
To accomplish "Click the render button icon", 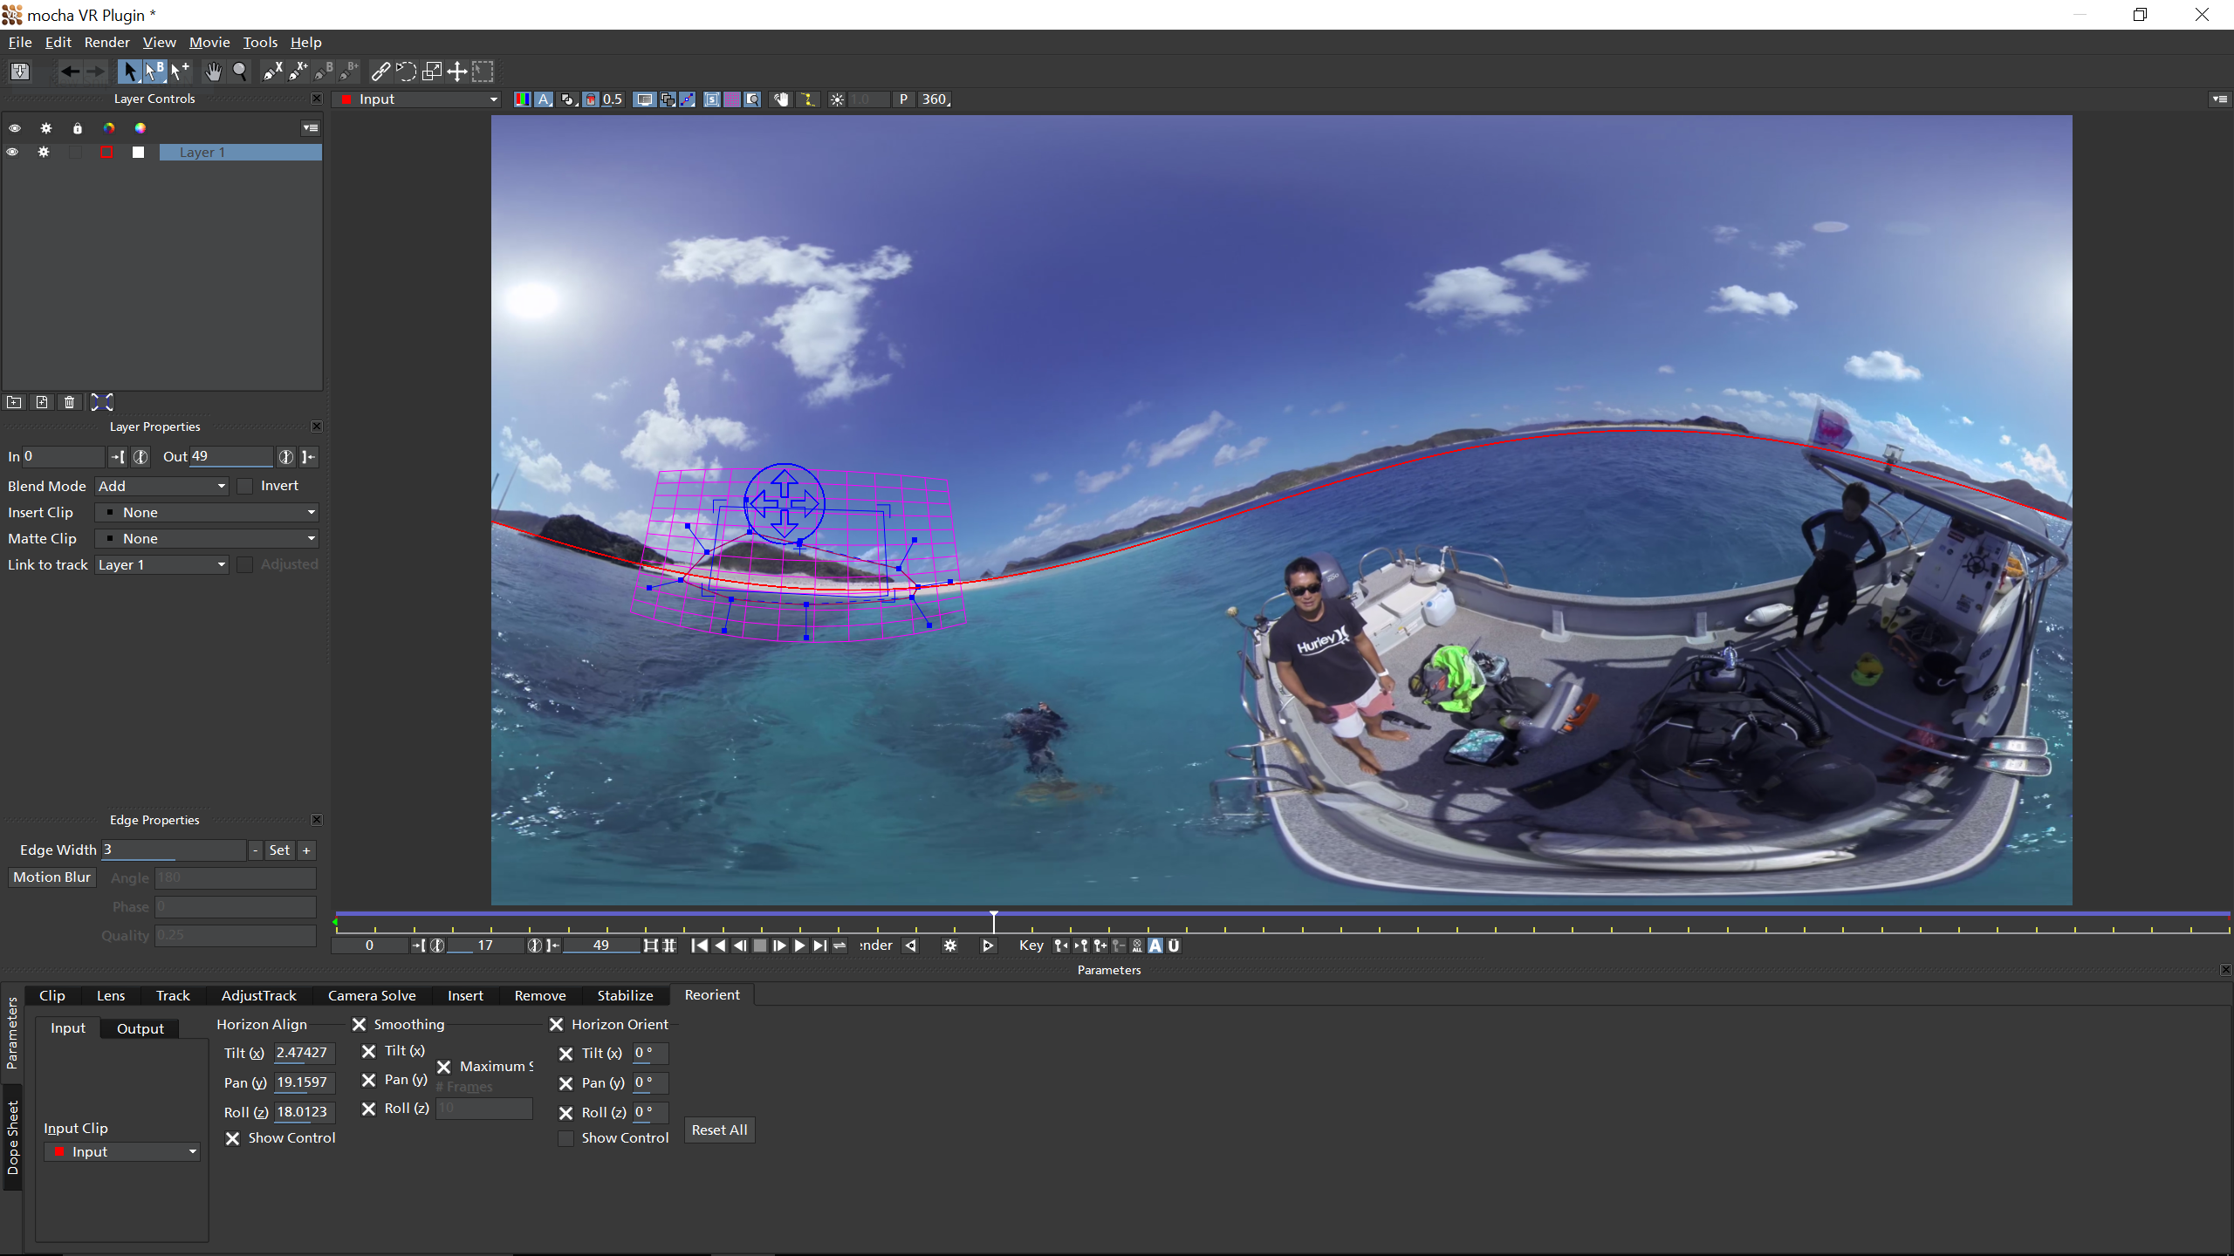I will point(949,945).
